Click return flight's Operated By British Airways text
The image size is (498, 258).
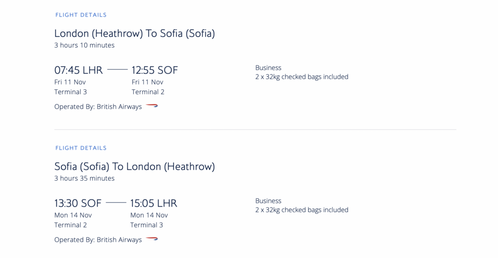coord(98,240)
